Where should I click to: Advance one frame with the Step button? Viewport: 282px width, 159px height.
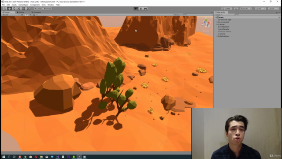pyautogui.click(x=145, y=9)
